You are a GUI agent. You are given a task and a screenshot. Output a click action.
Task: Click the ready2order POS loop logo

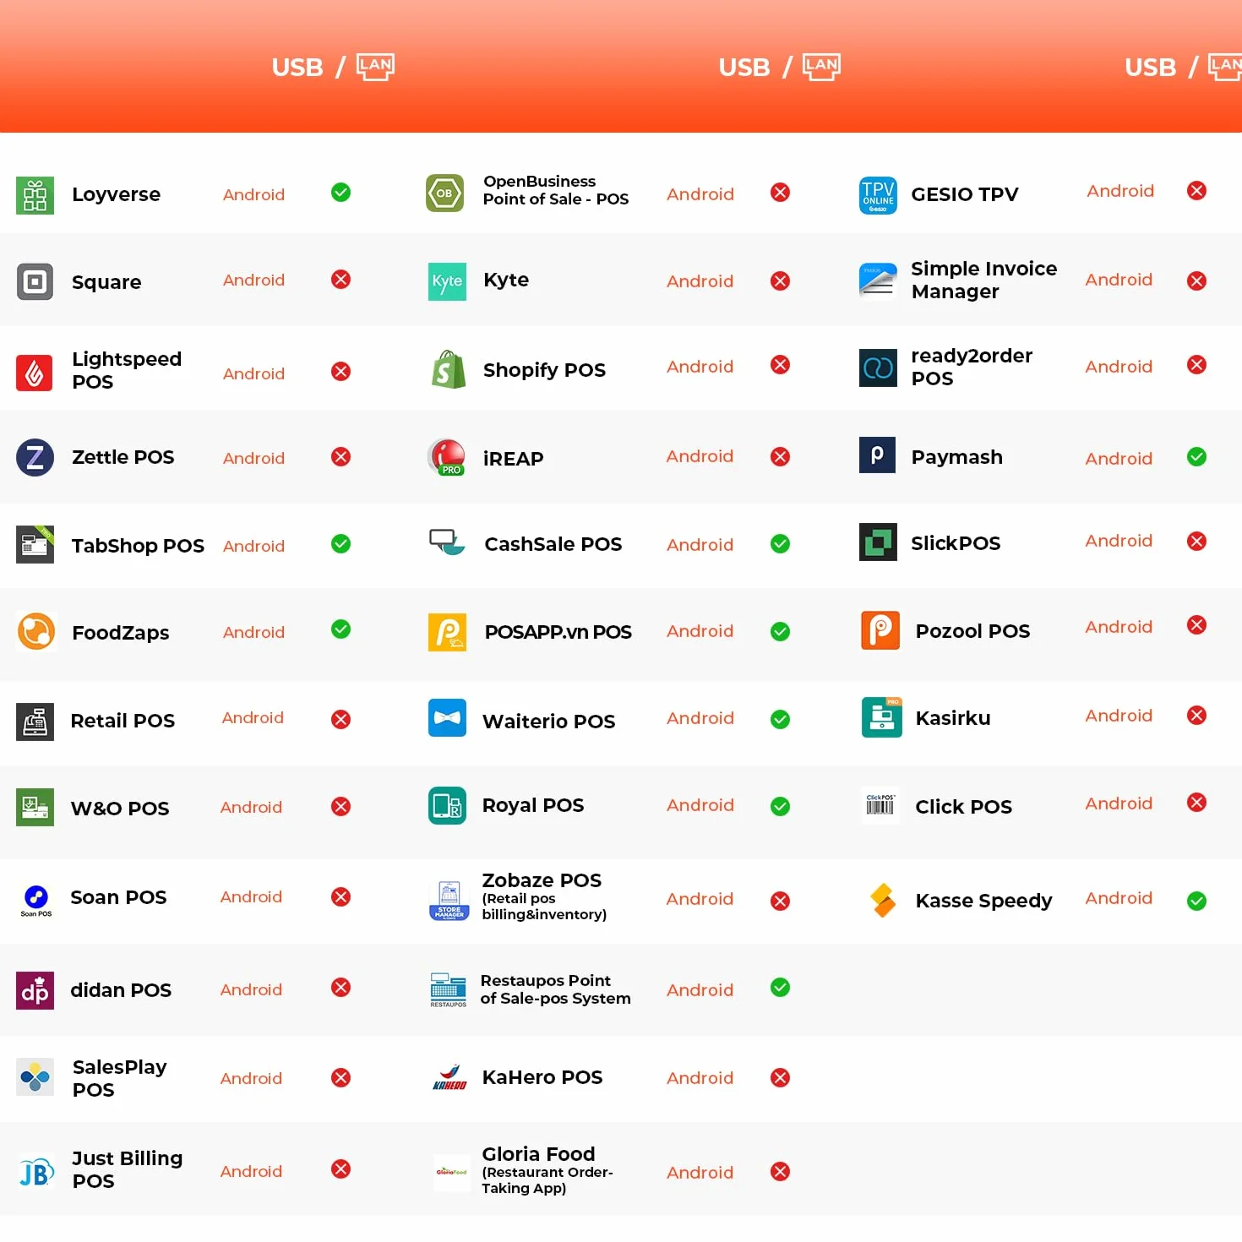878,368
